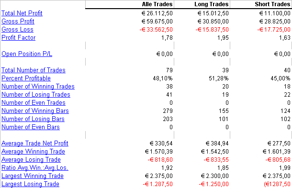The width and height of the screenshot is (292, 188).
Task: Open the Largest Winning Trade link
Action: pos(33,176)
